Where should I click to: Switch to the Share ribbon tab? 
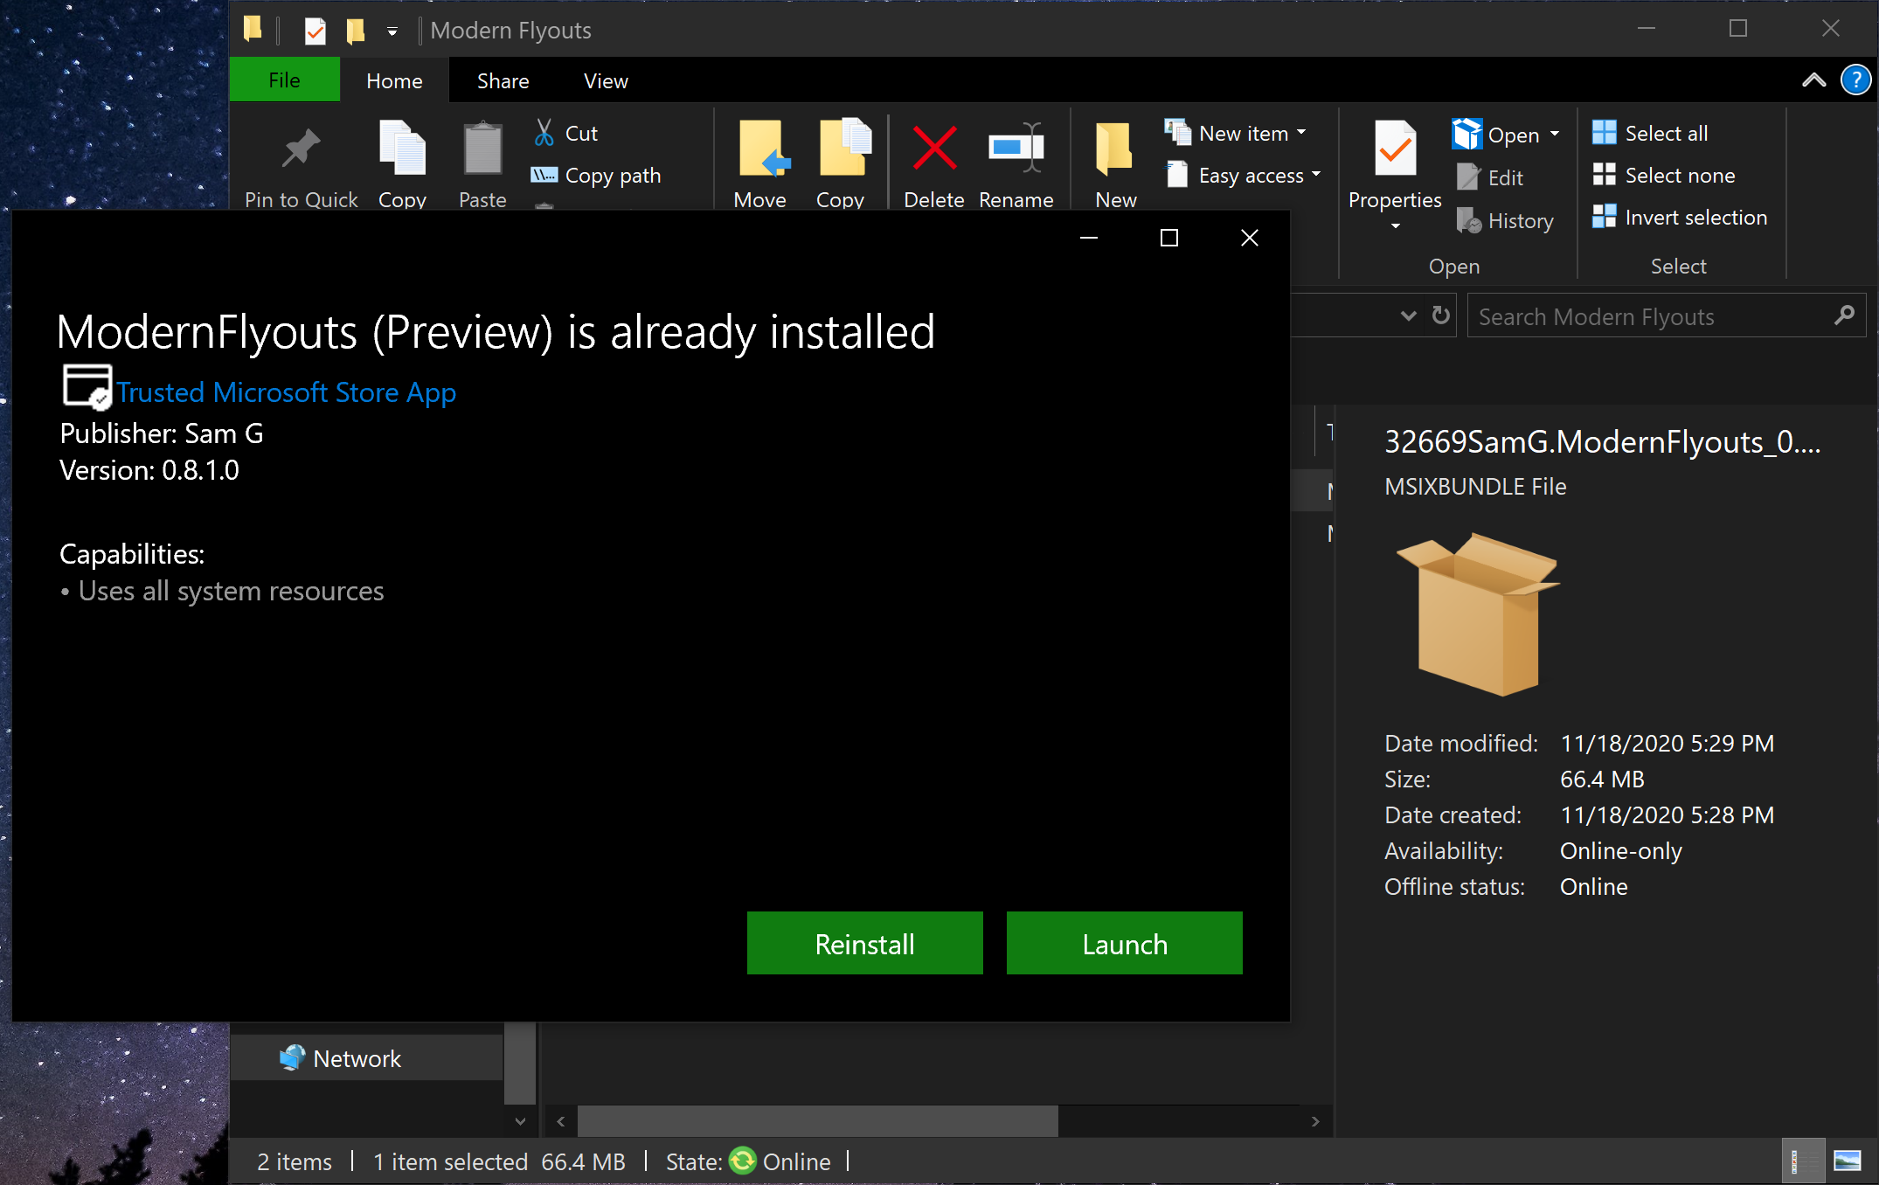click(x=503, y=80)
